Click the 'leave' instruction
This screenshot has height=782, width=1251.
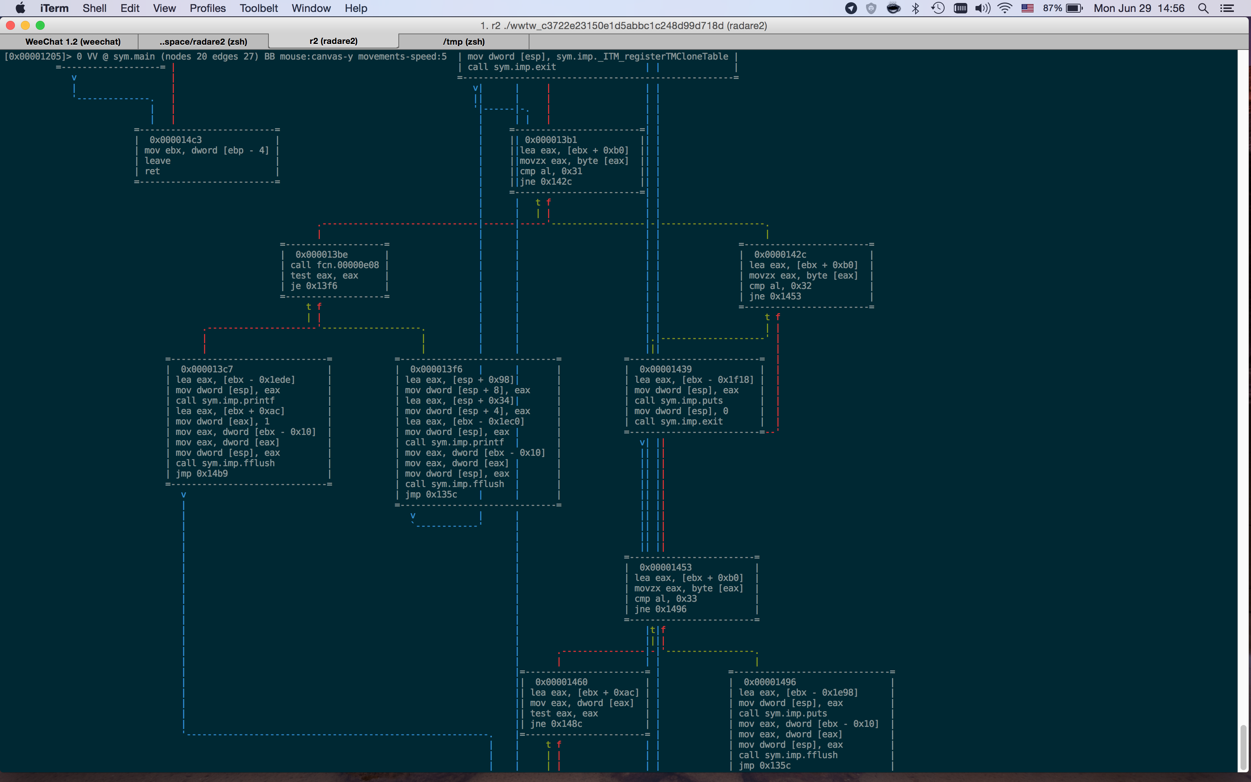[x=157, y=161]
